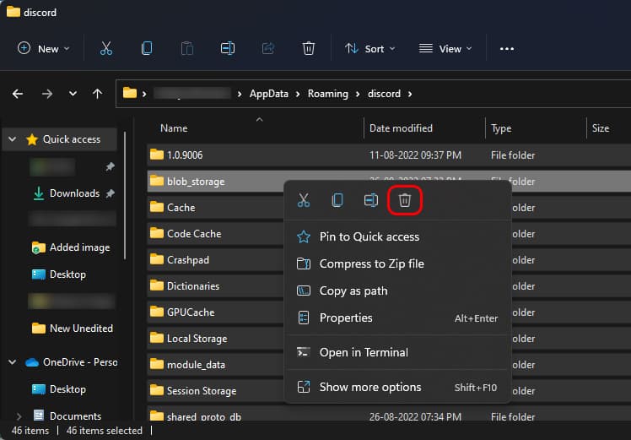Click the pin icon beside Downloads
The height and width of the screenshot is (440, 631).
pyautogui.click(x=110, y=193)
